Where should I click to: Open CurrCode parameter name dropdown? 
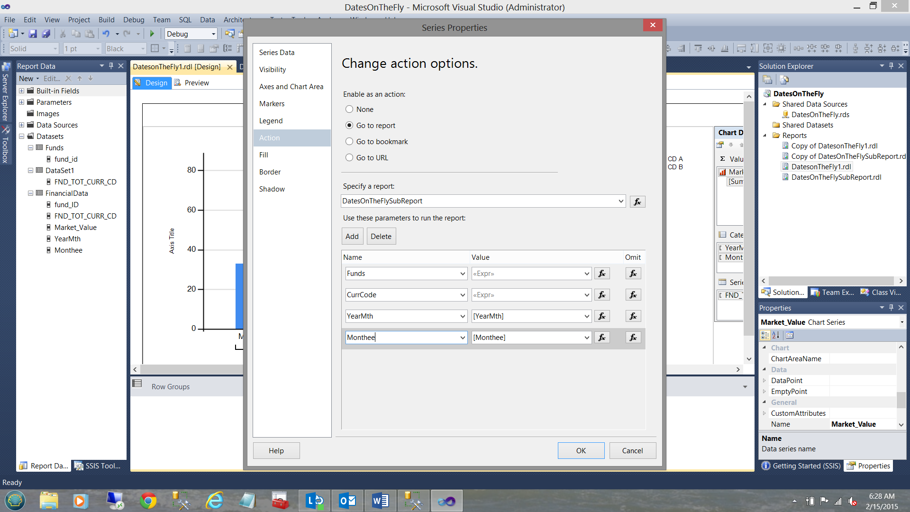click(x=463, y=295)
